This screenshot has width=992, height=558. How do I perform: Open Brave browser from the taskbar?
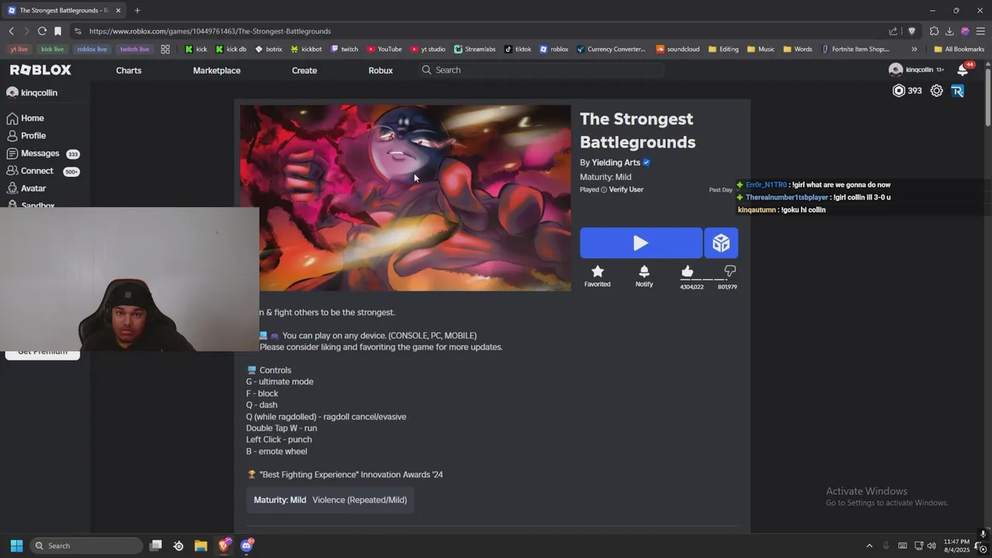tap(224, 546)
